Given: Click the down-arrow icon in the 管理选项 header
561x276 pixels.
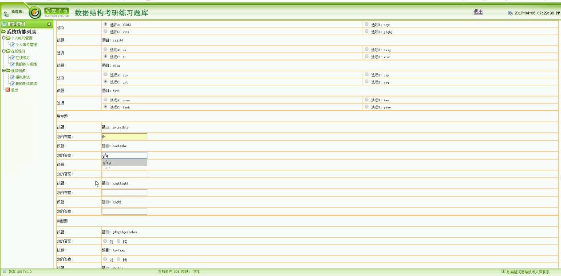Looking at the screenshot, I should coord(49,24).
